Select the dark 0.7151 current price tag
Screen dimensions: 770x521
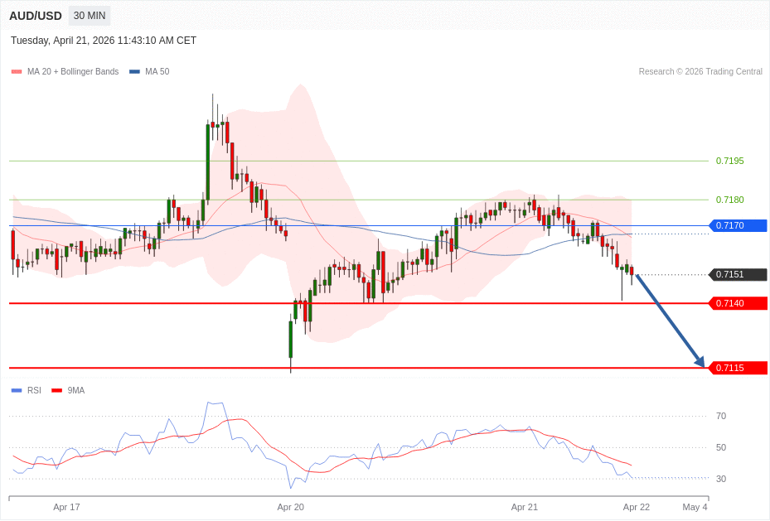(x=737, y=274)
